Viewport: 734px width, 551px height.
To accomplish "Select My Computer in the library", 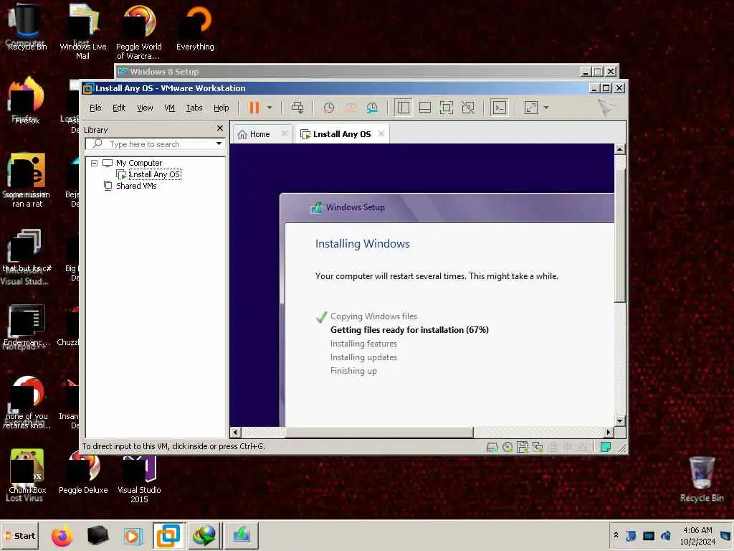I will [139, 163].
